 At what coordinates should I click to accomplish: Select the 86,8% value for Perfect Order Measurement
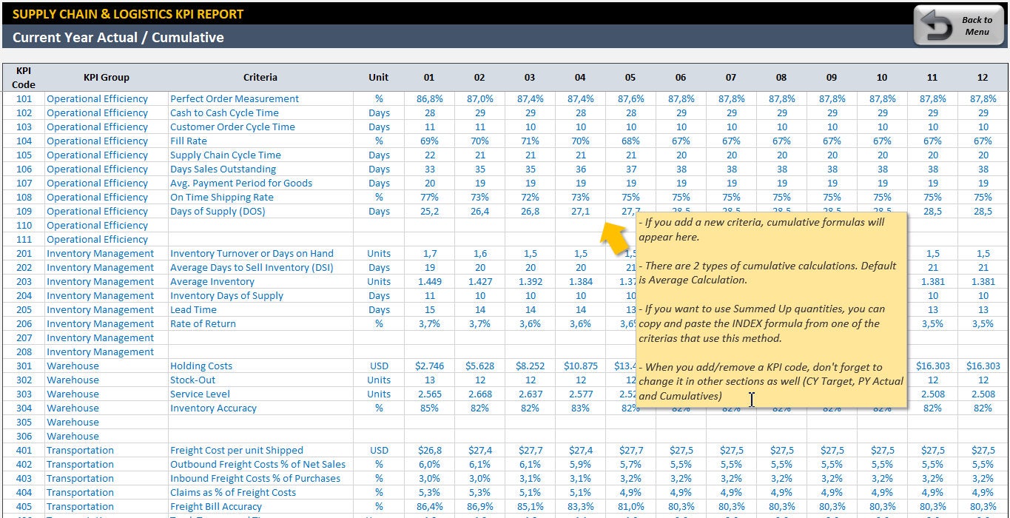[429, 98]
